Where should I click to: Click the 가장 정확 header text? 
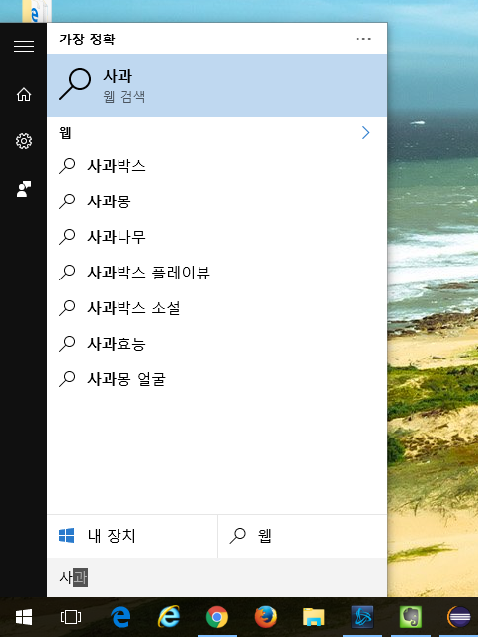(x=87, y=39)
